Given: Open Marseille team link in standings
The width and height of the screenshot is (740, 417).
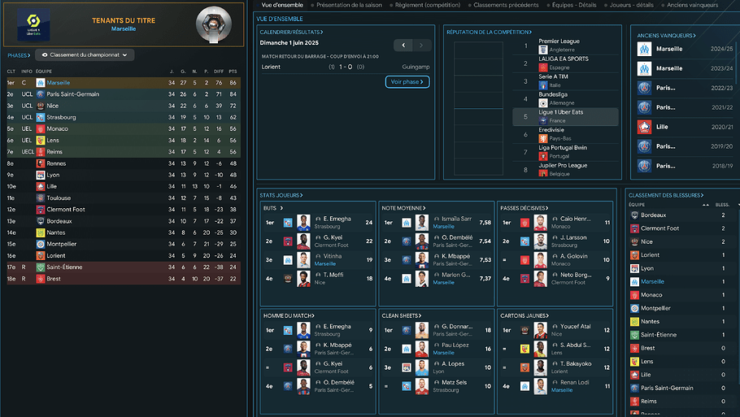Looking at the screenshot, I should click(x=58, y=83).
